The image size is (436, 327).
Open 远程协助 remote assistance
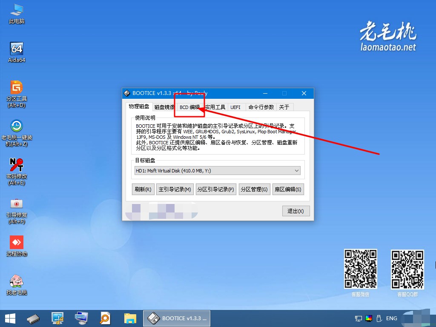pyautogui.click(x=16, y=243)
